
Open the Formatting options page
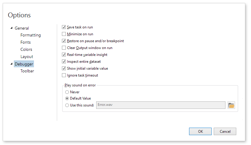click(31, 35)
